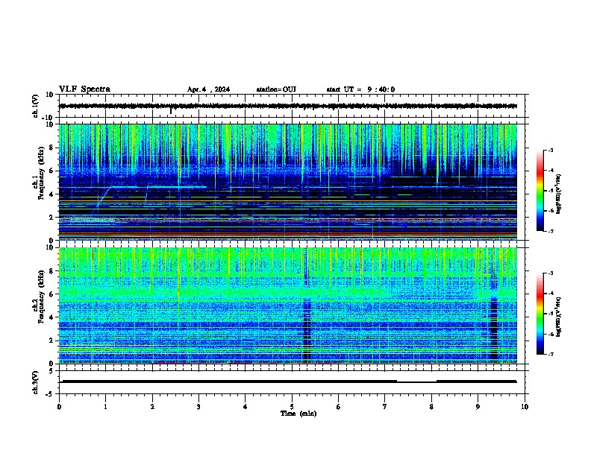
Task: Click the ch.1 spectrogram panel
Action: tap(288, 182)
